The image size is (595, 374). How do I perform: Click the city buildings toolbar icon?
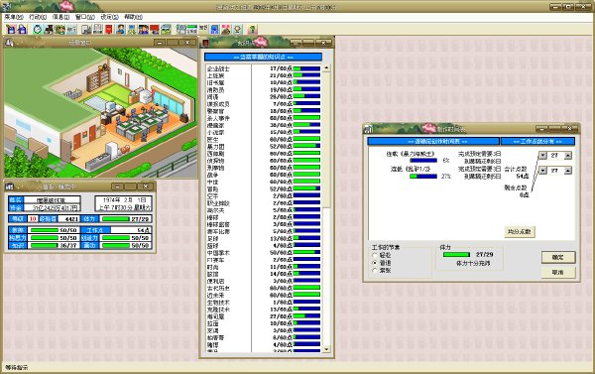pos(86,29)
